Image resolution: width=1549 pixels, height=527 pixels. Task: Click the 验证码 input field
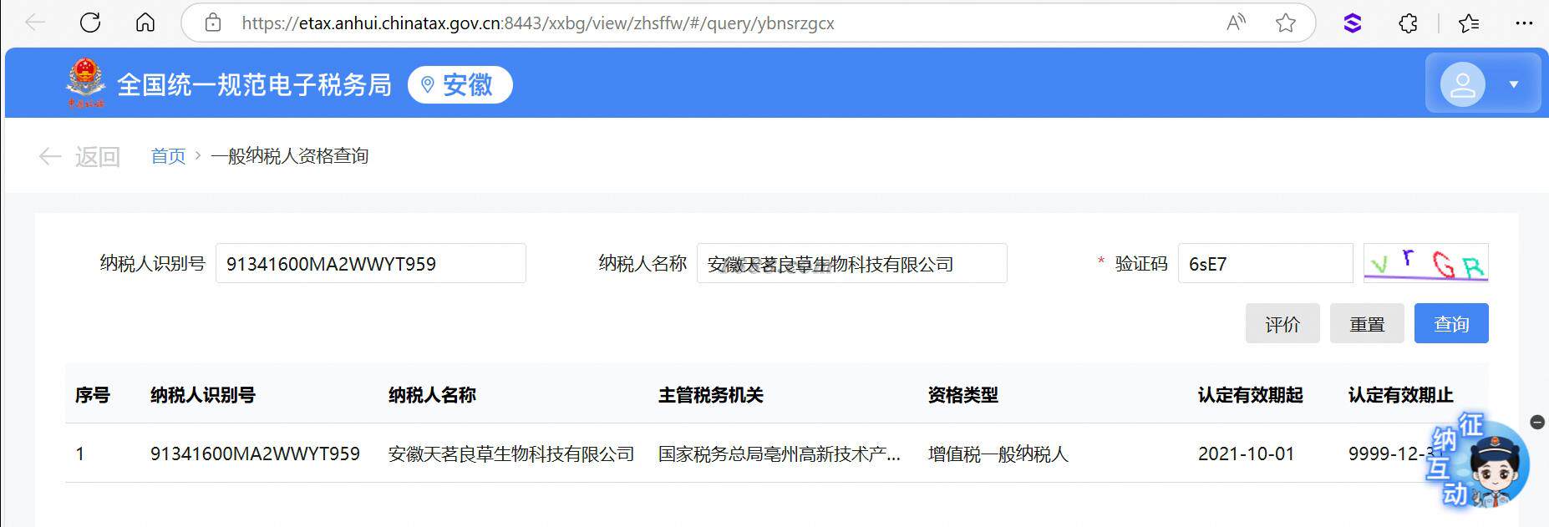tap(1266, 263)
